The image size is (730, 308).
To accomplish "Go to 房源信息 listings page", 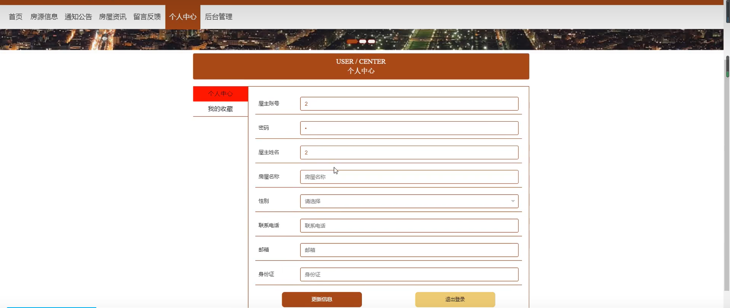I will point(44,17).
